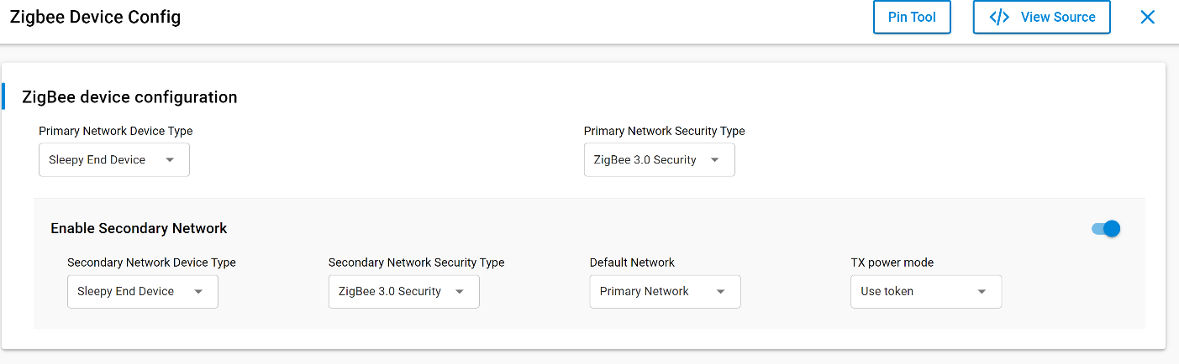Select the ZigBee device configuration section heading

(129, 97)
